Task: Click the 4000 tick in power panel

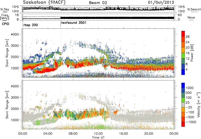Action: coord(15,34)
